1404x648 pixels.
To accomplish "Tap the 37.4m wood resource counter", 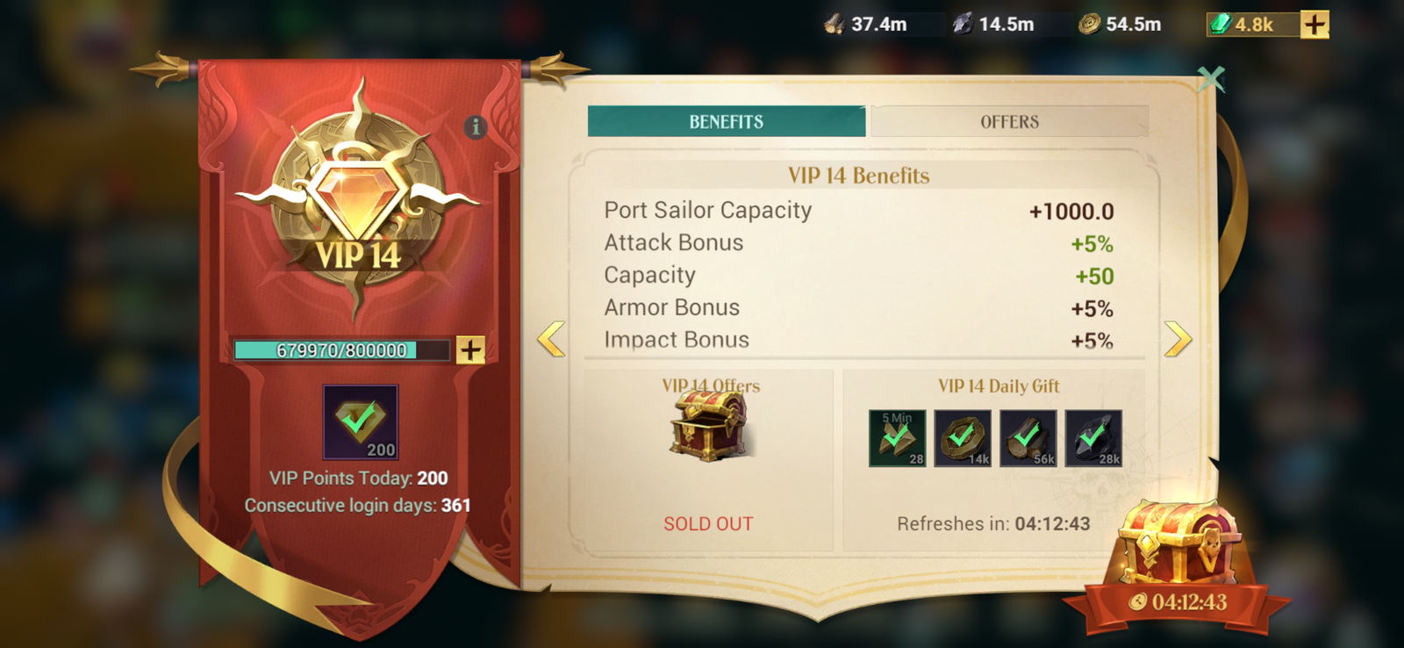I will tap(865, 25).
